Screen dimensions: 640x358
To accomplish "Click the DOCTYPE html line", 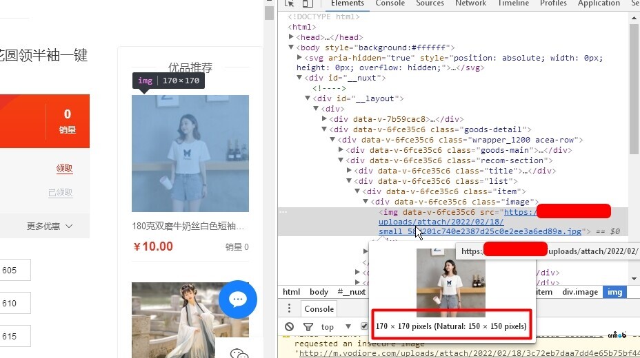I will point(323,17).
